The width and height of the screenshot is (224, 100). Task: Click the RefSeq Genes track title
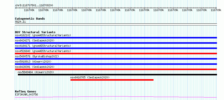(x=25, y=92)
